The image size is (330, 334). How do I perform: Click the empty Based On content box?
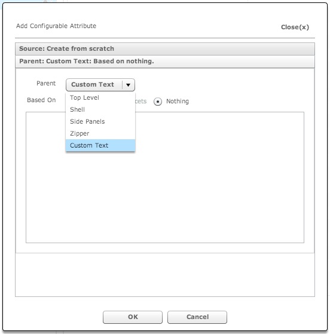tap(165, 177)
